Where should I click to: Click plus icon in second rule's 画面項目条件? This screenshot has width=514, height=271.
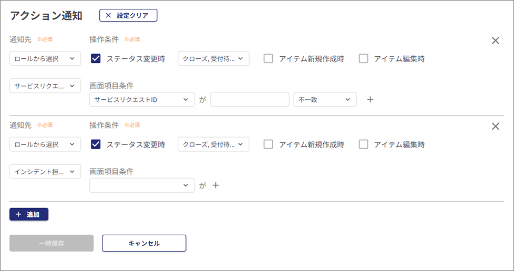click(215, 185)
